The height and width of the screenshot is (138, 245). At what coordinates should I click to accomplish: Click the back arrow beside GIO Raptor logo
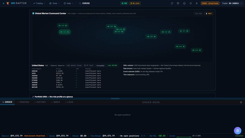(4, 3)
